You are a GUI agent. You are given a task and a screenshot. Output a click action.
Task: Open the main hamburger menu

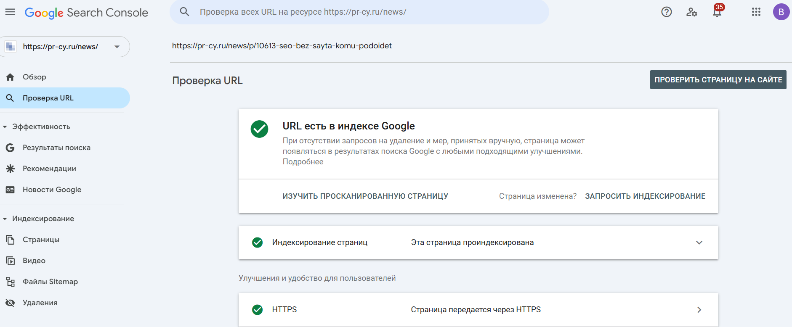pyautogui.click(x=10, y=12)
